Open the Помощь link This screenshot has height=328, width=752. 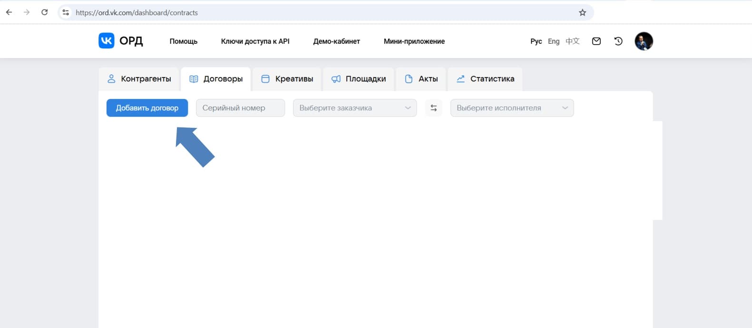(x=183, y=41)
